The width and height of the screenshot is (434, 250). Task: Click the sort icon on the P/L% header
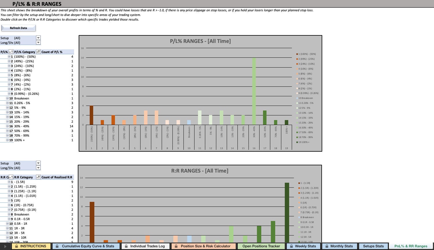pos(11,52)
